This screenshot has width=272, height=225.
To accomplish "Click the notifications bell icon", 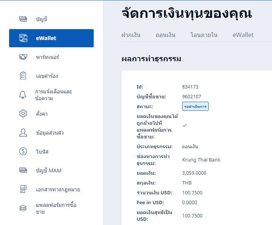I will pyautogui.click(x=23, y=95).
